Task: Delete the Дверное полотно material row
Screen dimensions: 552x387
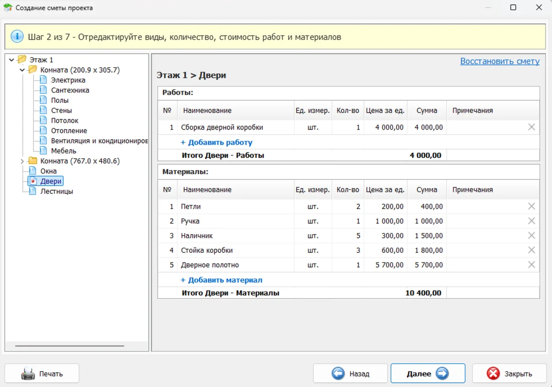Action: [x=531, y=265]
